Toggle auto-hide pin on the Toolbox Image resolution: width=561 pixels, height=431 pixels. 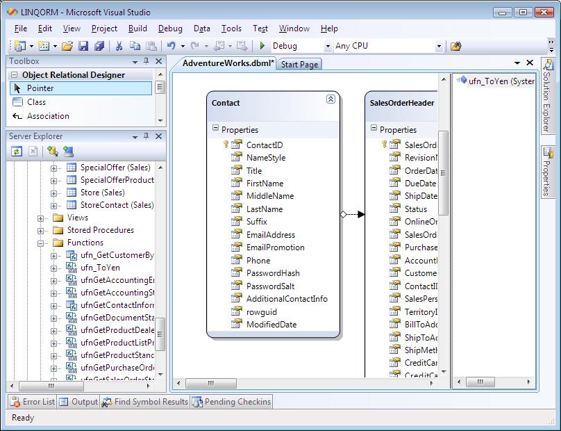click(146, 61)
